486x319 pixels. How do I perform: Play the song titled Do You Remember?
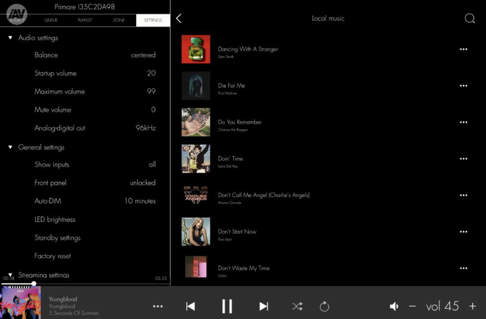[x=239, y=122]
